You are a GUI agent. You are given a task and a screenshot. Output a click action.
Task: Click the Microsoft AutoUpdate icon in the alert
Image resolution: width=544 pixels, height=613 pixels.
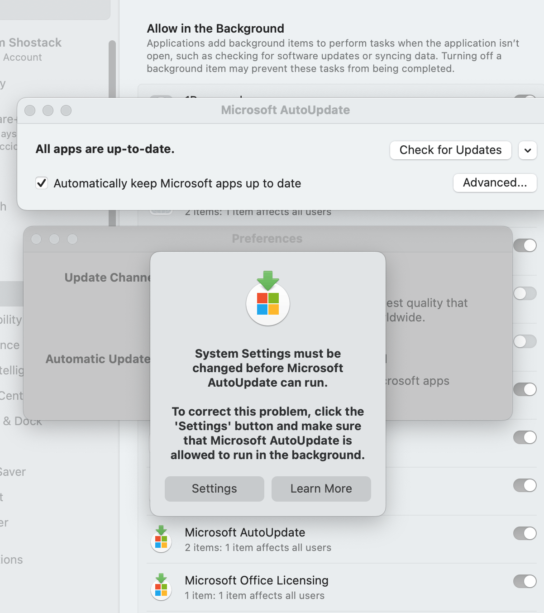click(268, 298)
